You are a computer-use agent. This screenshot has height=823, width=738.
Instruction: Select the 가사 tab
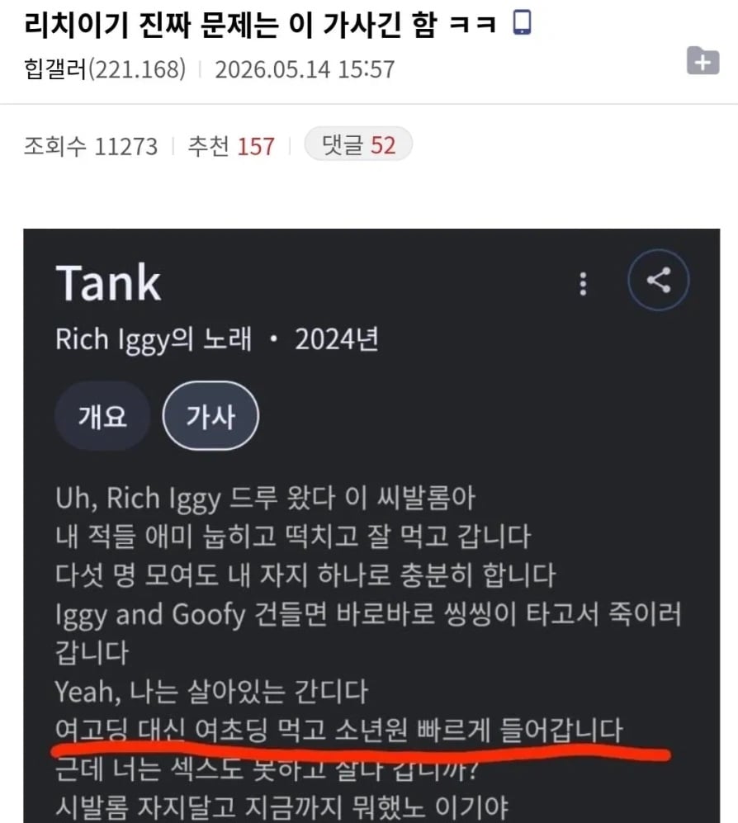point(211,416)
